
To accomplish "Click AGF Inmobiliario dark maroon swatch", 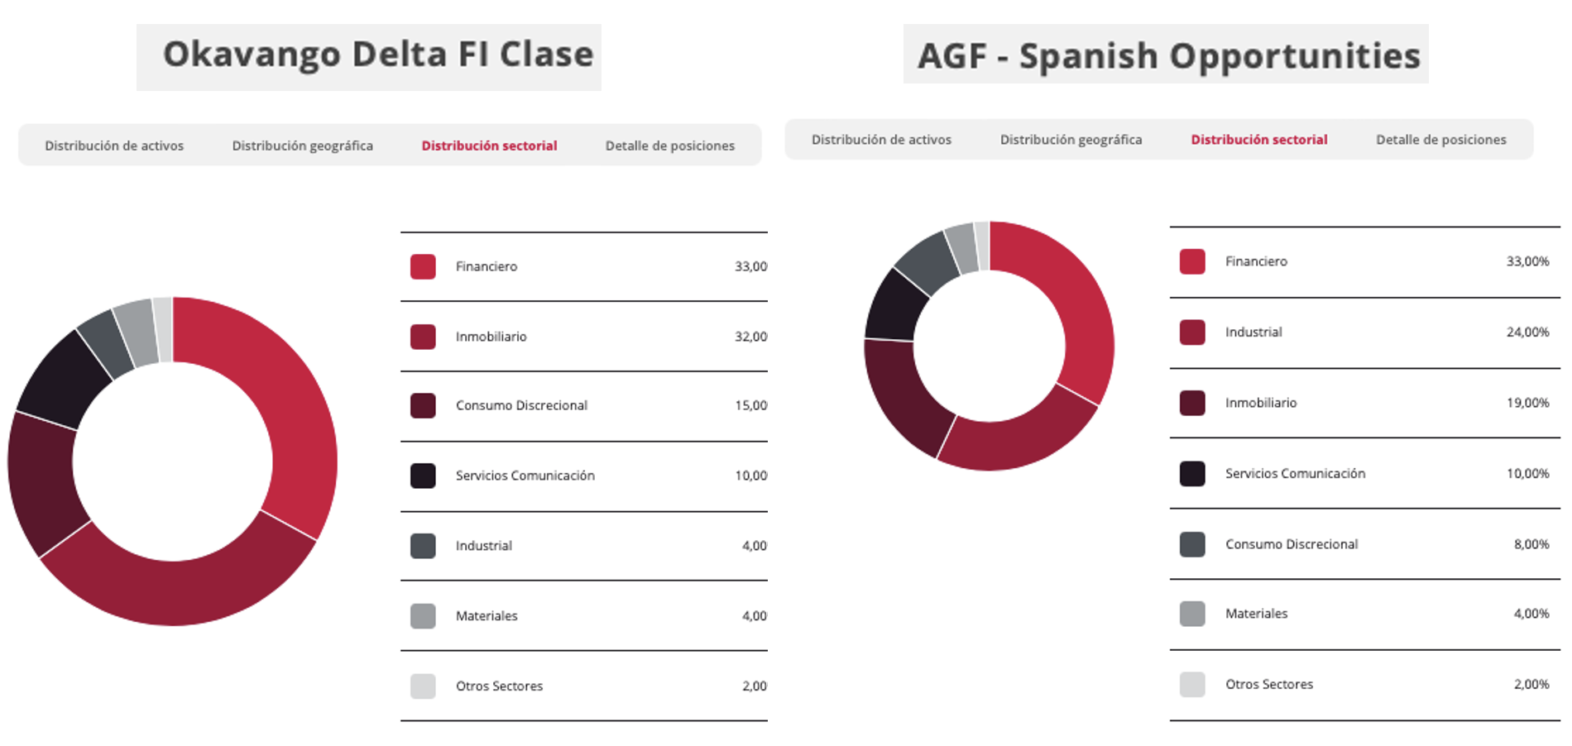I will click(x=1192, y=403).
